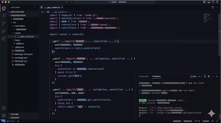
Task: Toggle secondary side bar layout icon
Action: pyautogui.click(x=213, y=2)
